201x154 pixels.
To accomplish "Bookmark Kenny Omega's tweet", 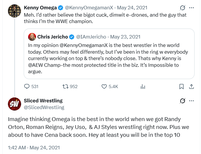I will click(181, 86).
